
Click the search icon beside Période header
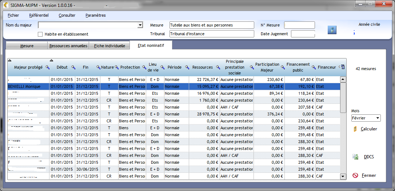point(187,68)
